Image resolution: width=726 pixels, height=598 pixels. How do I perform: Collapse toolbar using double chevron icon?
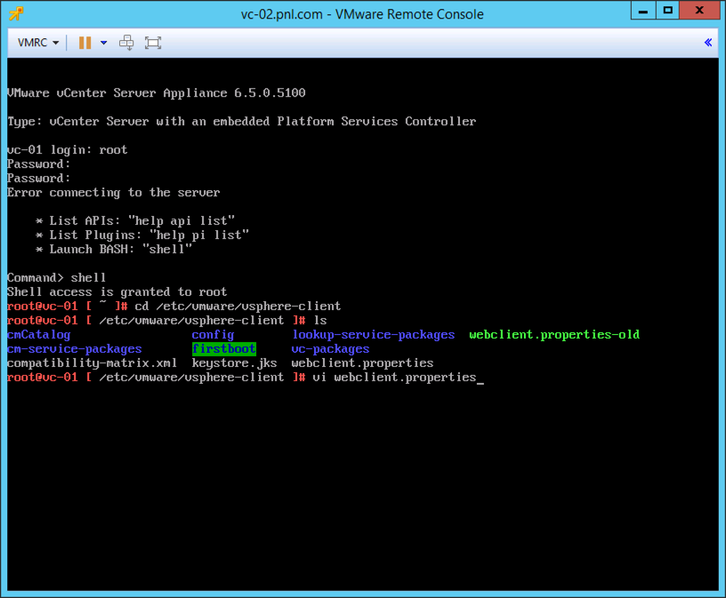point(708,43)
